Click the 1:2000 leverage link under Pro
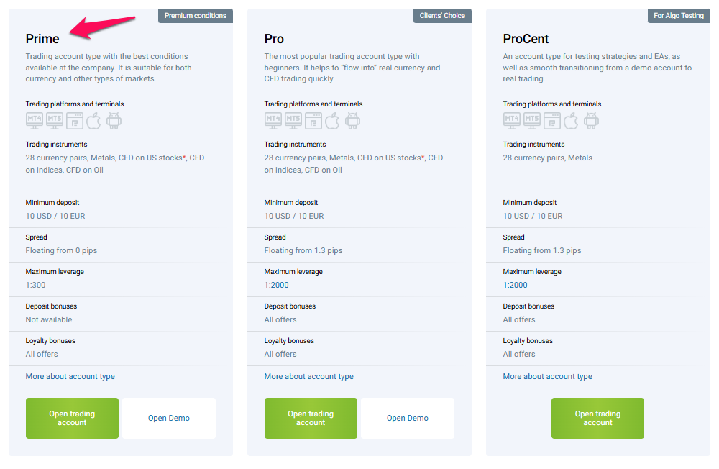The height and width of the screenshot is (469, 719). click(x=277, y=285)
